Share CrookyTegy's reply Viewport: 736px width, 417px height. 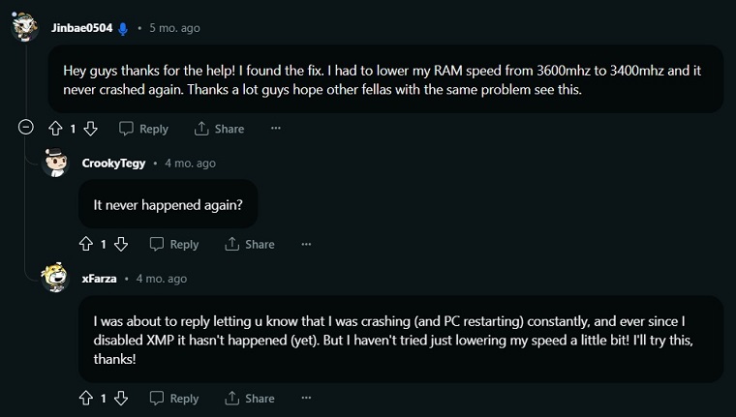click(x=250, y=244)
